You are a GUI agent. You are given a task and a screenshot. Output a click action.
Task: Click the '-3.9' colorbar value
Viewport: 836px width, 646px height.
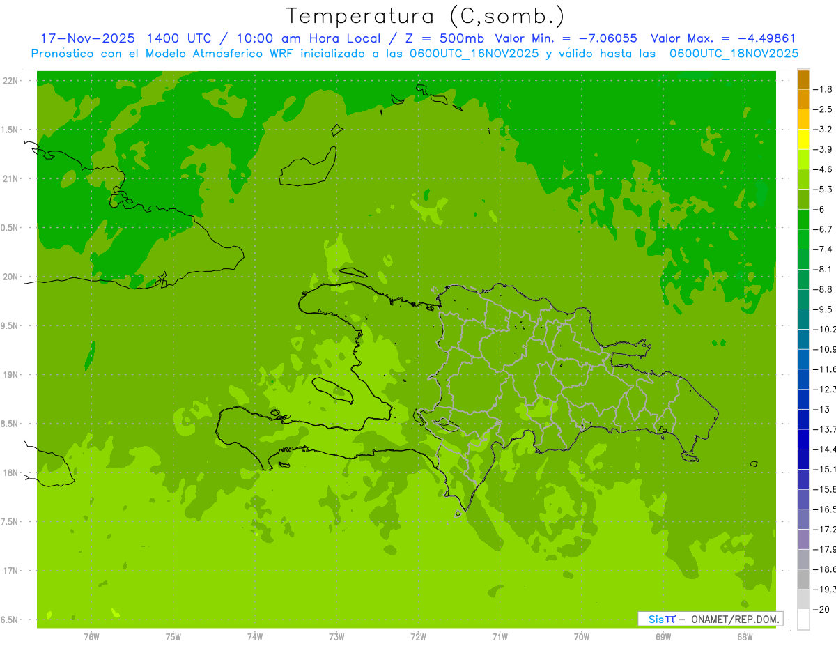[x=823, y=149]
